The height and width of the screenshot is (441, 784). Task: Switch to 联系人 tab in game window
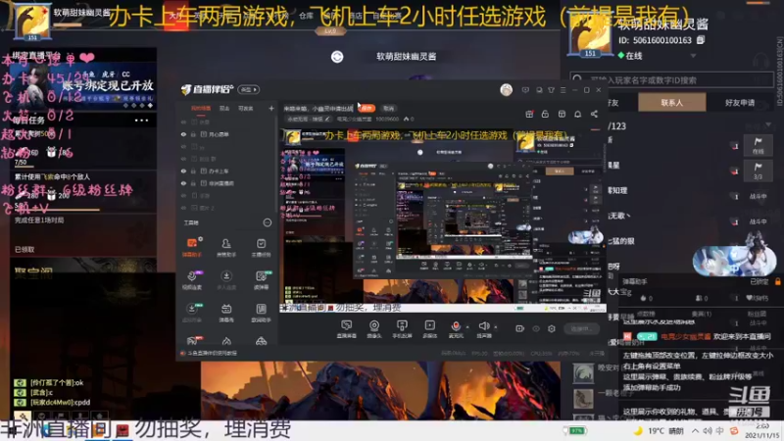coord(672,103)
